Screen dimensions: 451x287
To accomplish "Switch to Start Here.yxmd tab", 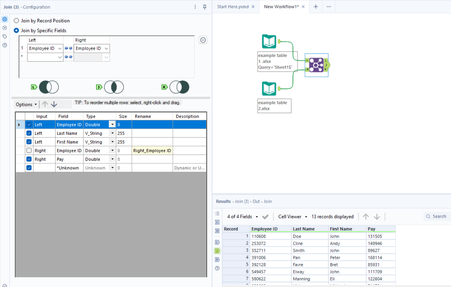I will [x=233, y=7].
